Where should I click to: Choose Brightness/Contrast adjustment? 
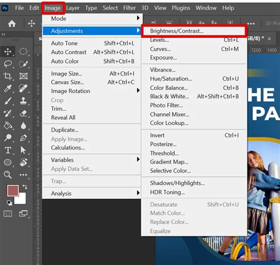click(x=194, y=31)
